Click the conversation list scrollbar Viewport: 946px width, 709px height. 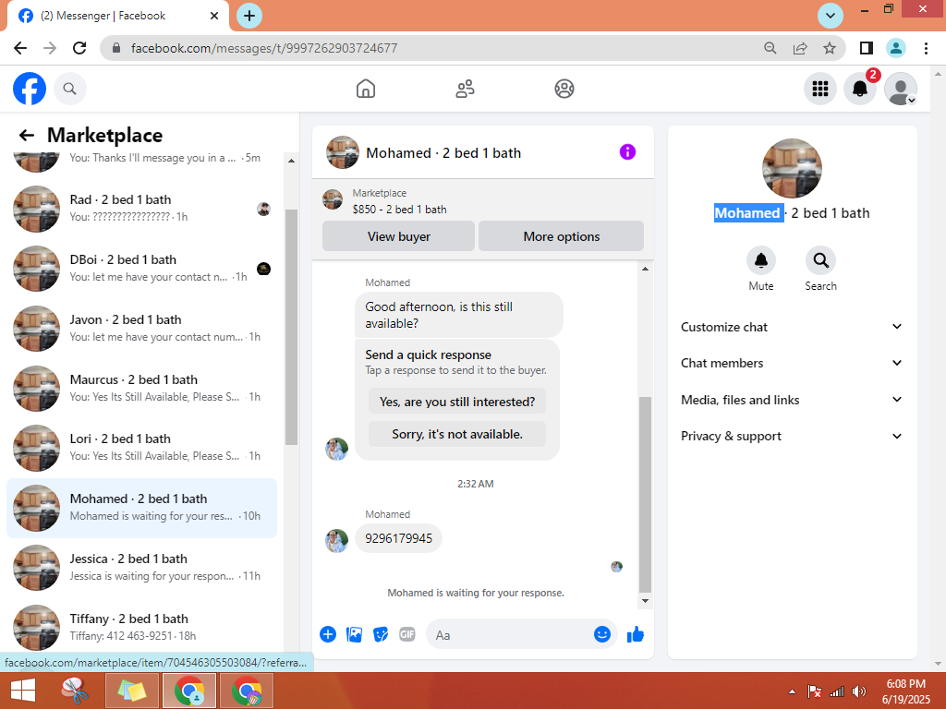coord(291,327)
